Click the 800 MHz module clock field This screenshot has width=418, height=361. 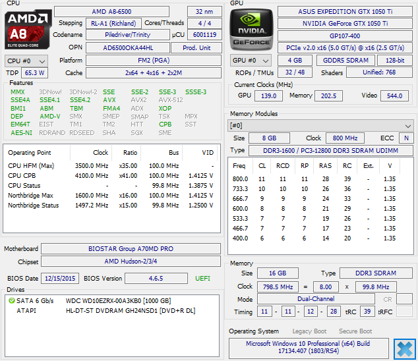(345, 138)
